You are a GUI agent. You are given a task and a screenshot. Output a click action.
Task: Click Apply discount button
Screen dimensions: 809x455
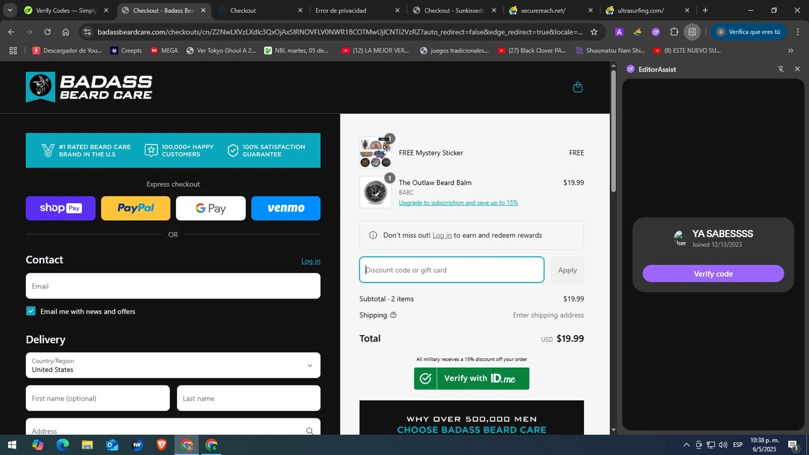coord(567,270)
